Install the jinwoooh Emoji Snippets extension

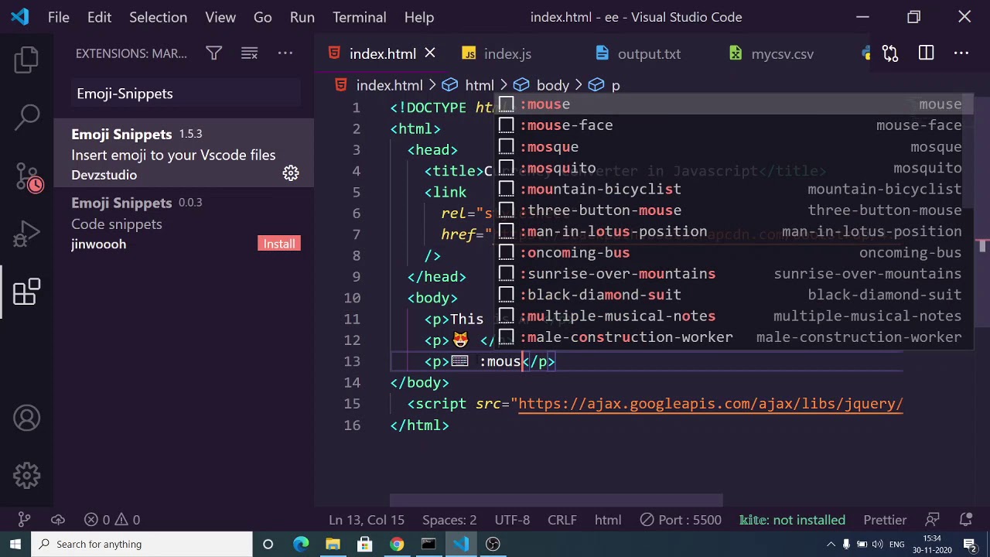(x=278, y=244)
